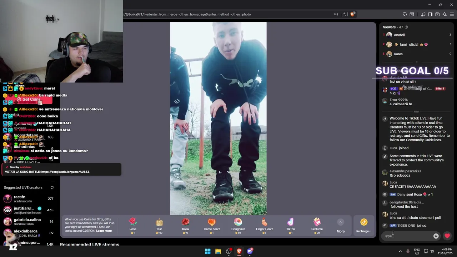The image size is (457, 257).
Task: Send a Tsar gift
Action: [159, 226]
